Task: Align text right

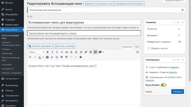Action: point(81,52)
